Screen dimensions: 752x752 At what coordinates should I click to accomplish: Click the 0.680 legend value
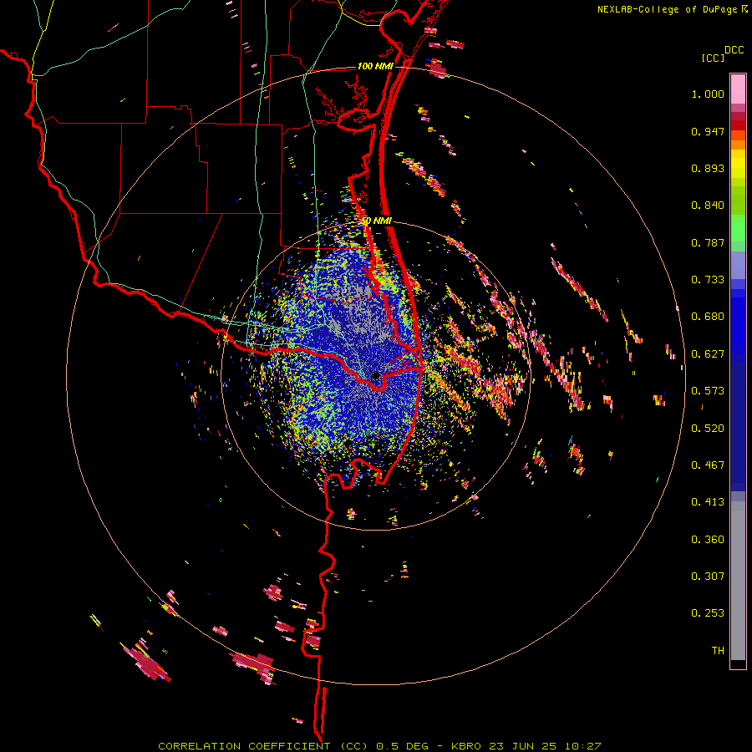point(708,317)
